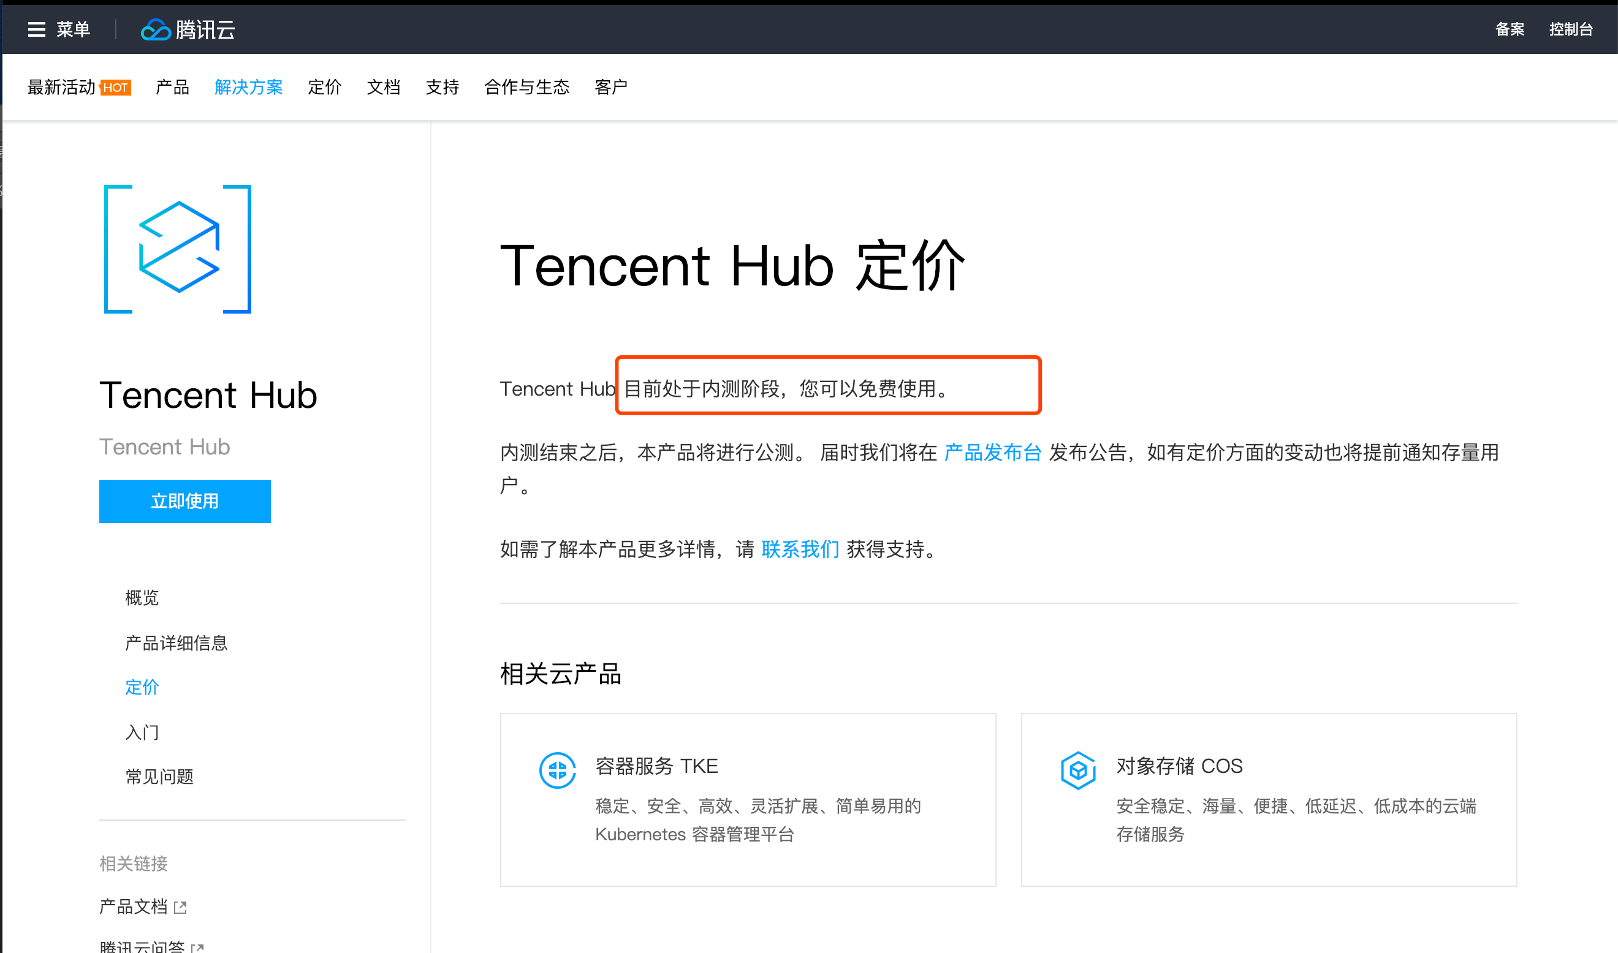Click the Tencent Hub product logo
This screenshot has width=1618, height=953.
177,249
